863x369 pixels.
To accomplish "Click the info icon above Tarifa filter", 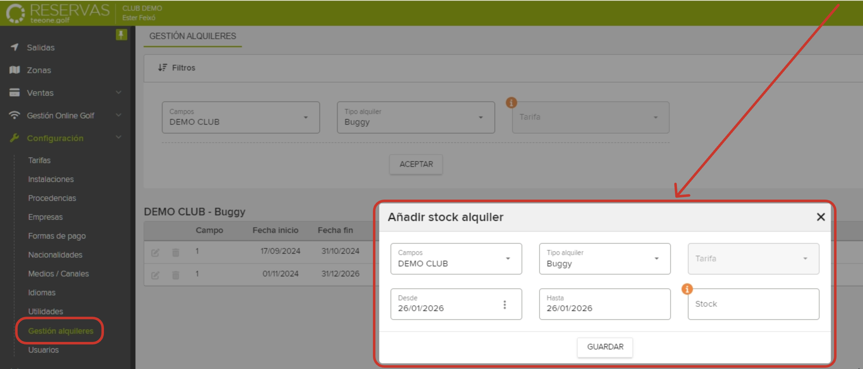I will pos(511,103).
